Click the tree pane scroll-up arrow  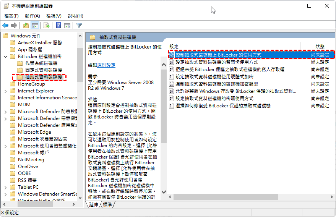(80, 36)
